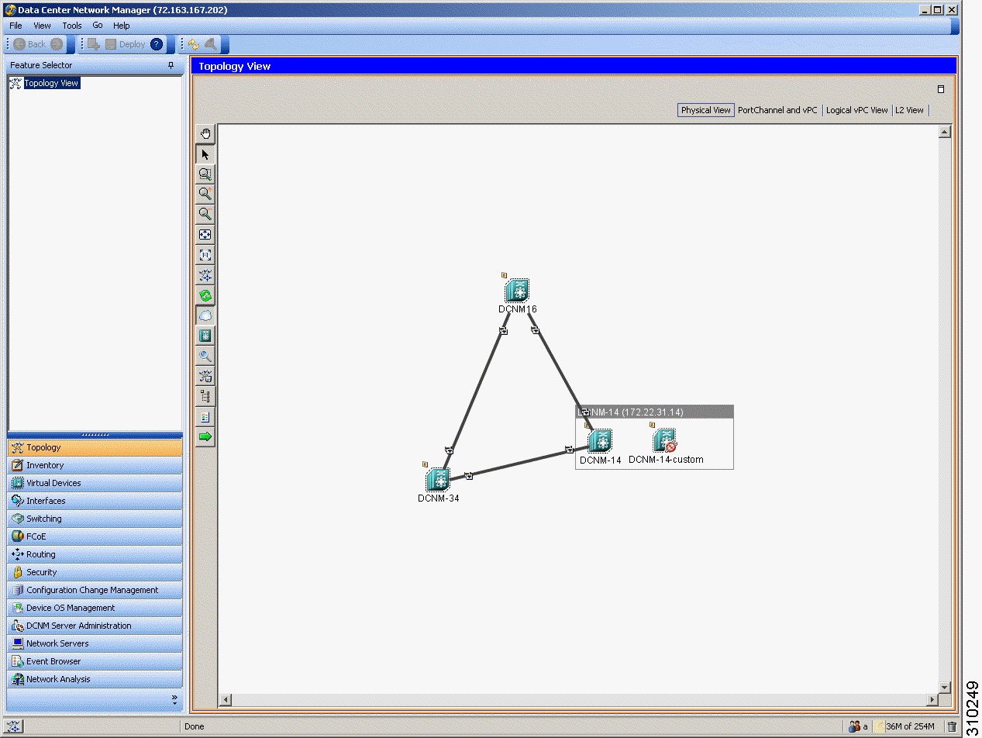982x738 pixels.
Task: Toggle the cloud display option
Action: coord(205,316)
